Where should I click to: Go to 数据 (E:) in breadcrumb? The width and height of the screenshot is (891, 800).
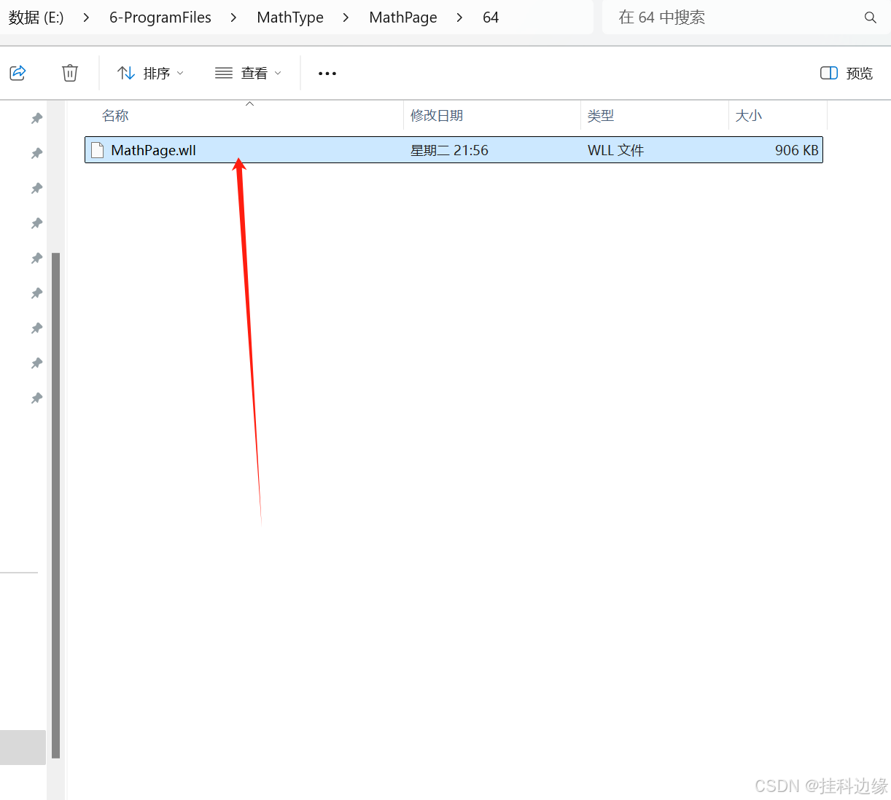(x=36, y=17)
